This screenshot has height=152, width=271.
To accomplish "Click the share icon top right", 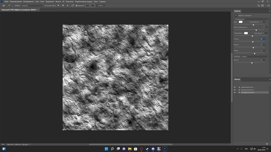I will pos(269,5).
